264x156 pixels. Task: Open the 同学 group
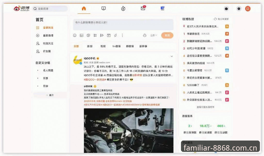click(x=46, y=86)
